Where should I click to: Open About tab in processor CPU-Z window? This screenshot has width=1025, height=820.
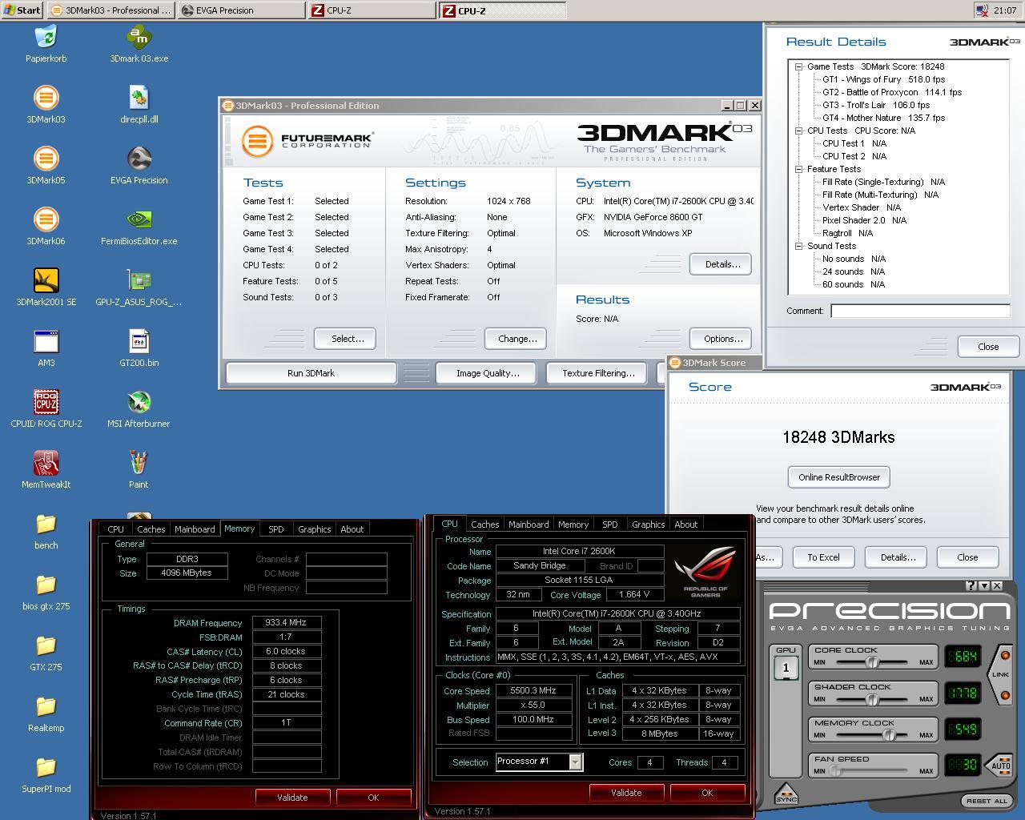pos(685,525)
